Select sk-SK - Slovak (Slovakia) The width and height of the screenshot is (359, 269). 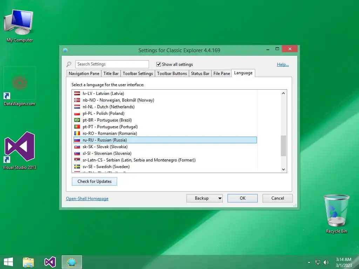click(165, 147)
